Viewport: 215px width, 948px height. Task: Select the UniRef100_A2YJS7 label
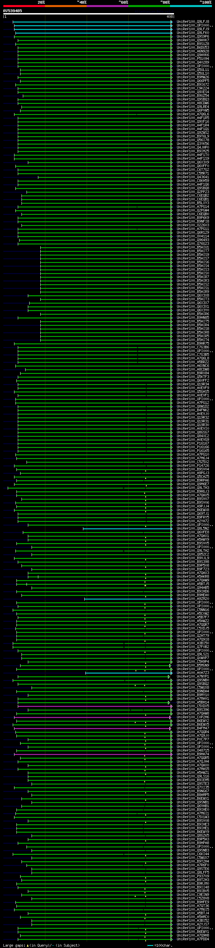(193, 924)
